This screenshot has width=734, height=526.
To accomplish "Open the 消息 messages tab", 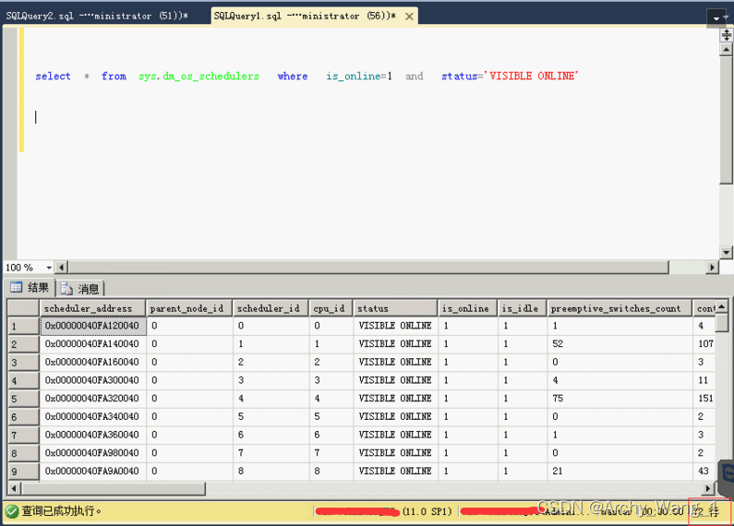I will (x=81, y=289).
